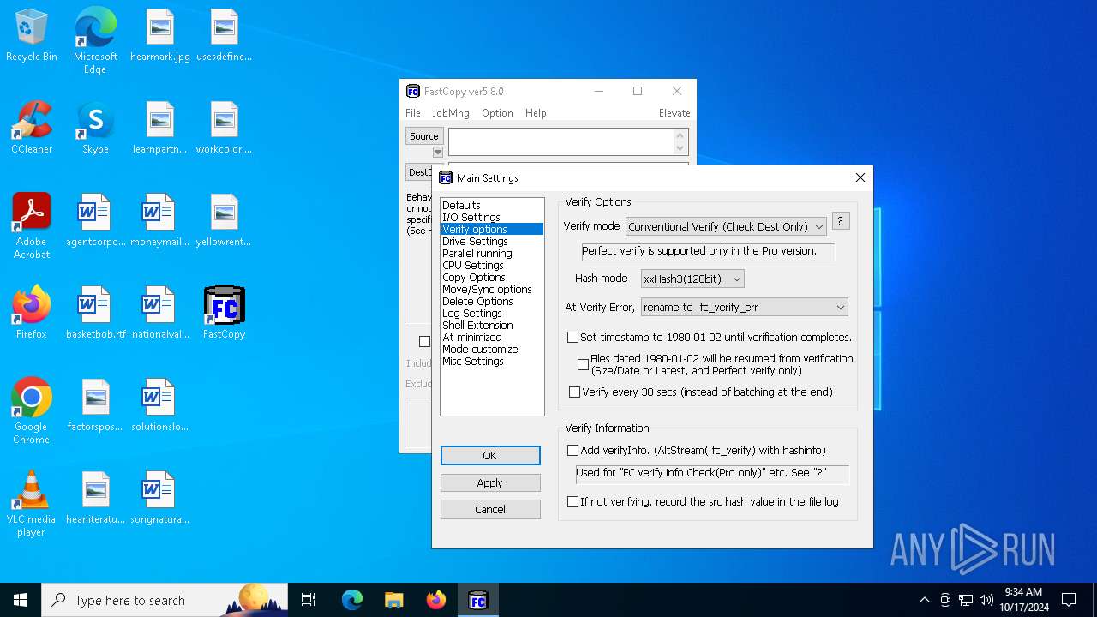Open the VLC media player shortcut
Image resolution: width=1097 pixels, height=617 pixels.
tap(32, 504)
